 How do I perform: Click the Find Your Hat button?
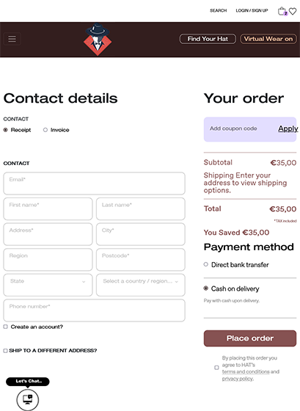(208, 39)
